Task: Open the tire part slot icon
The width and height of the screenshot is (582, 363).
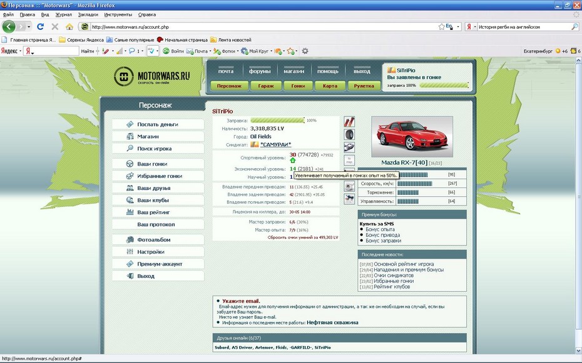Action: point(349,134)
